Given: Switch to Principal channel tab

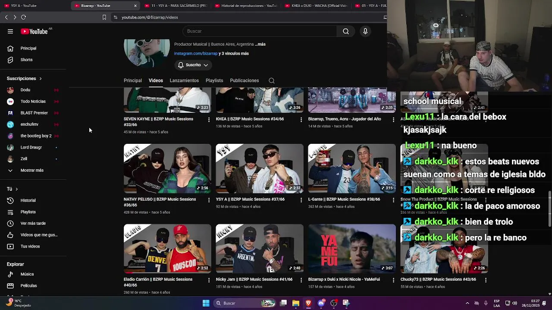Looking at the screenshot, I should coord(133,81).
